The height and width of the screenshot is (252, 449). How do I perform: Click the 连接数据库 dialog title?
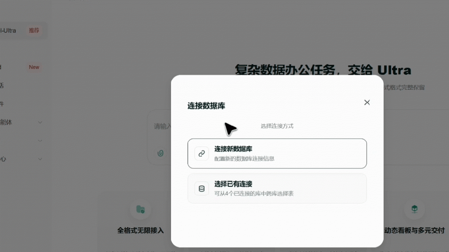206,106
